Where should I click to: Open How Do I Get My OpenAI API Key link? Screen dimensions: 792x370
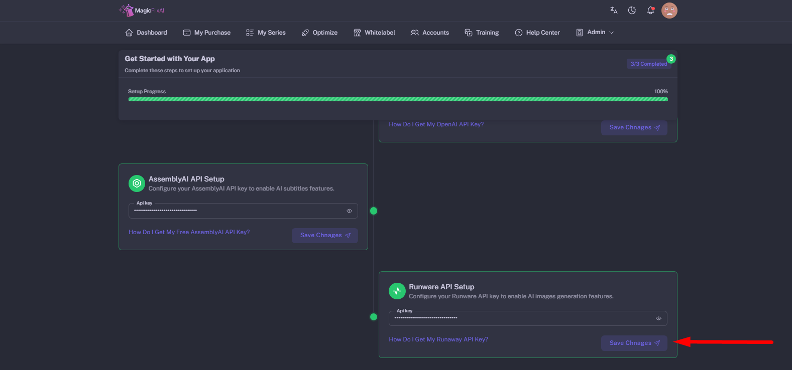436,124
